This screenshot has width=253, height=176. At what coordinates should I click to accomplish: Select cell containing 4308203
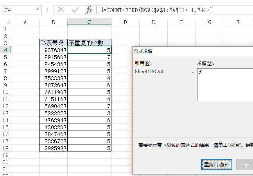coord(53,127)
